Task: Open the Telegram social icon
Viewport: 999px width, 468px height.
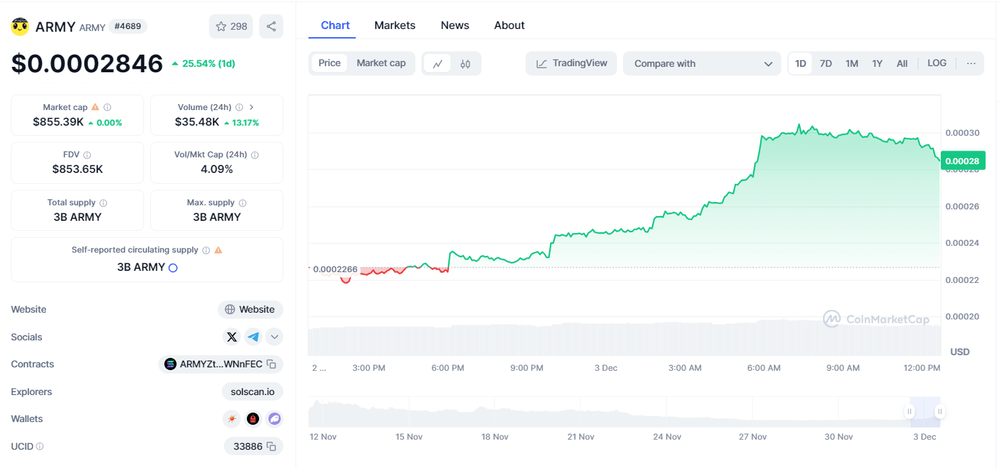Action: pos(253,336)
